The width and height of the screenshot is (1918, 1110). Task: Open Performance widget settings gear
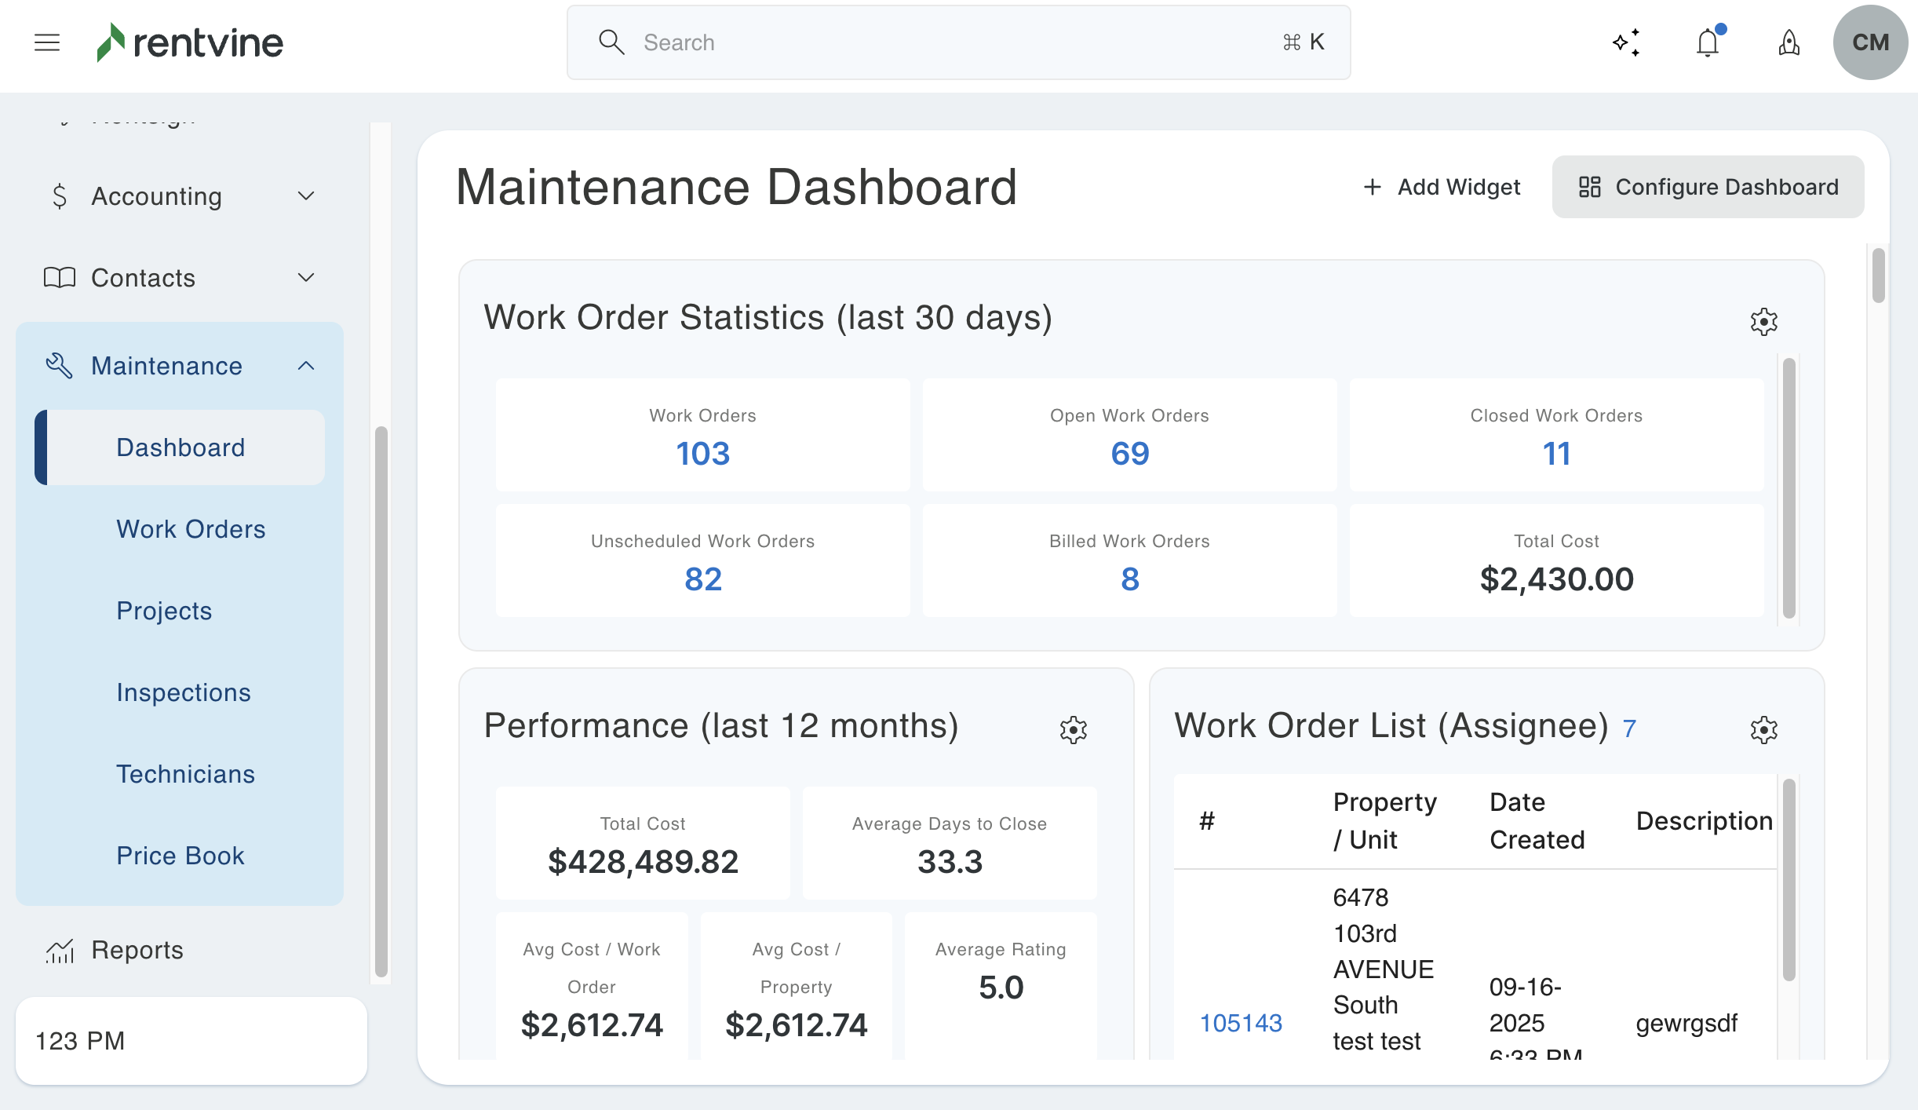click(x=1073, y=730)
